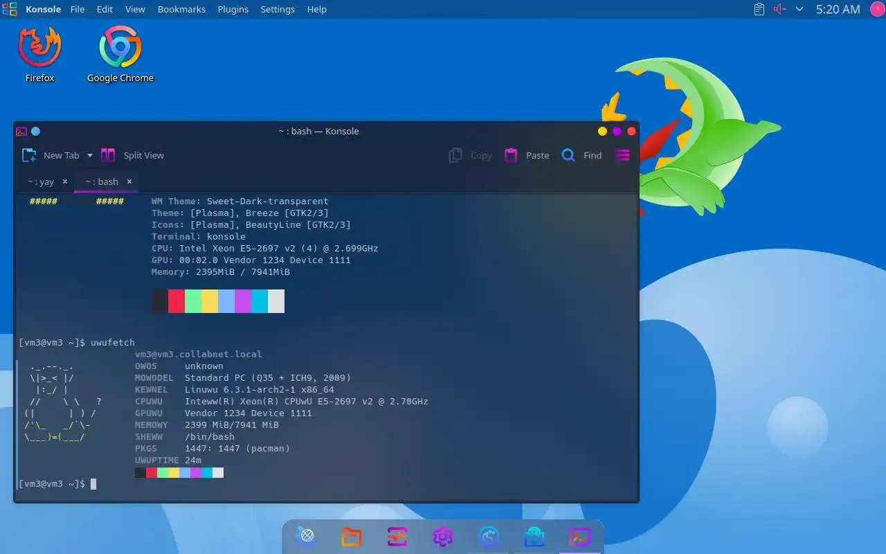Click the Paste toolbar button
Screen dimensions: 886x554
coord(527,155)
